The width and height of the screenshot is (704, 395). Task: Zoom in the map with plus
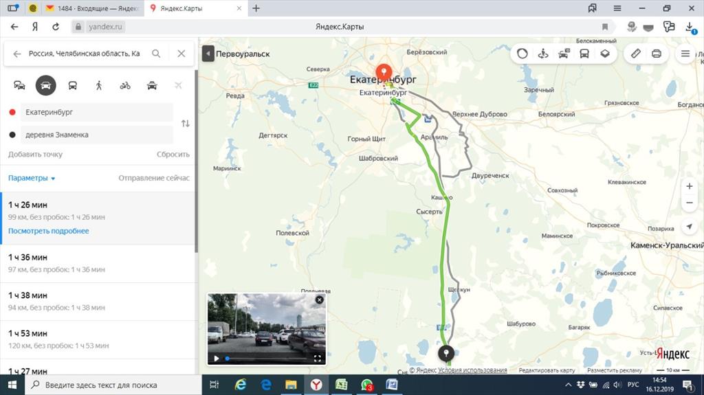pyautogui.click(x=689, y=186)
